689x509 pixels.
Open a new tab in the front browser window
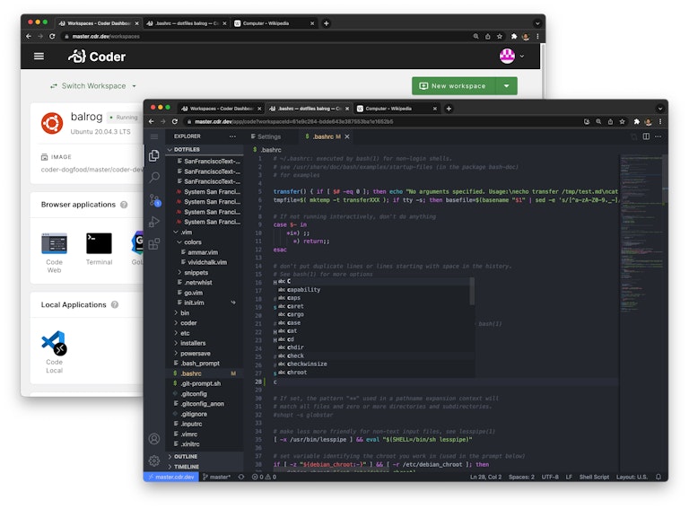click(x=449, y=109)
